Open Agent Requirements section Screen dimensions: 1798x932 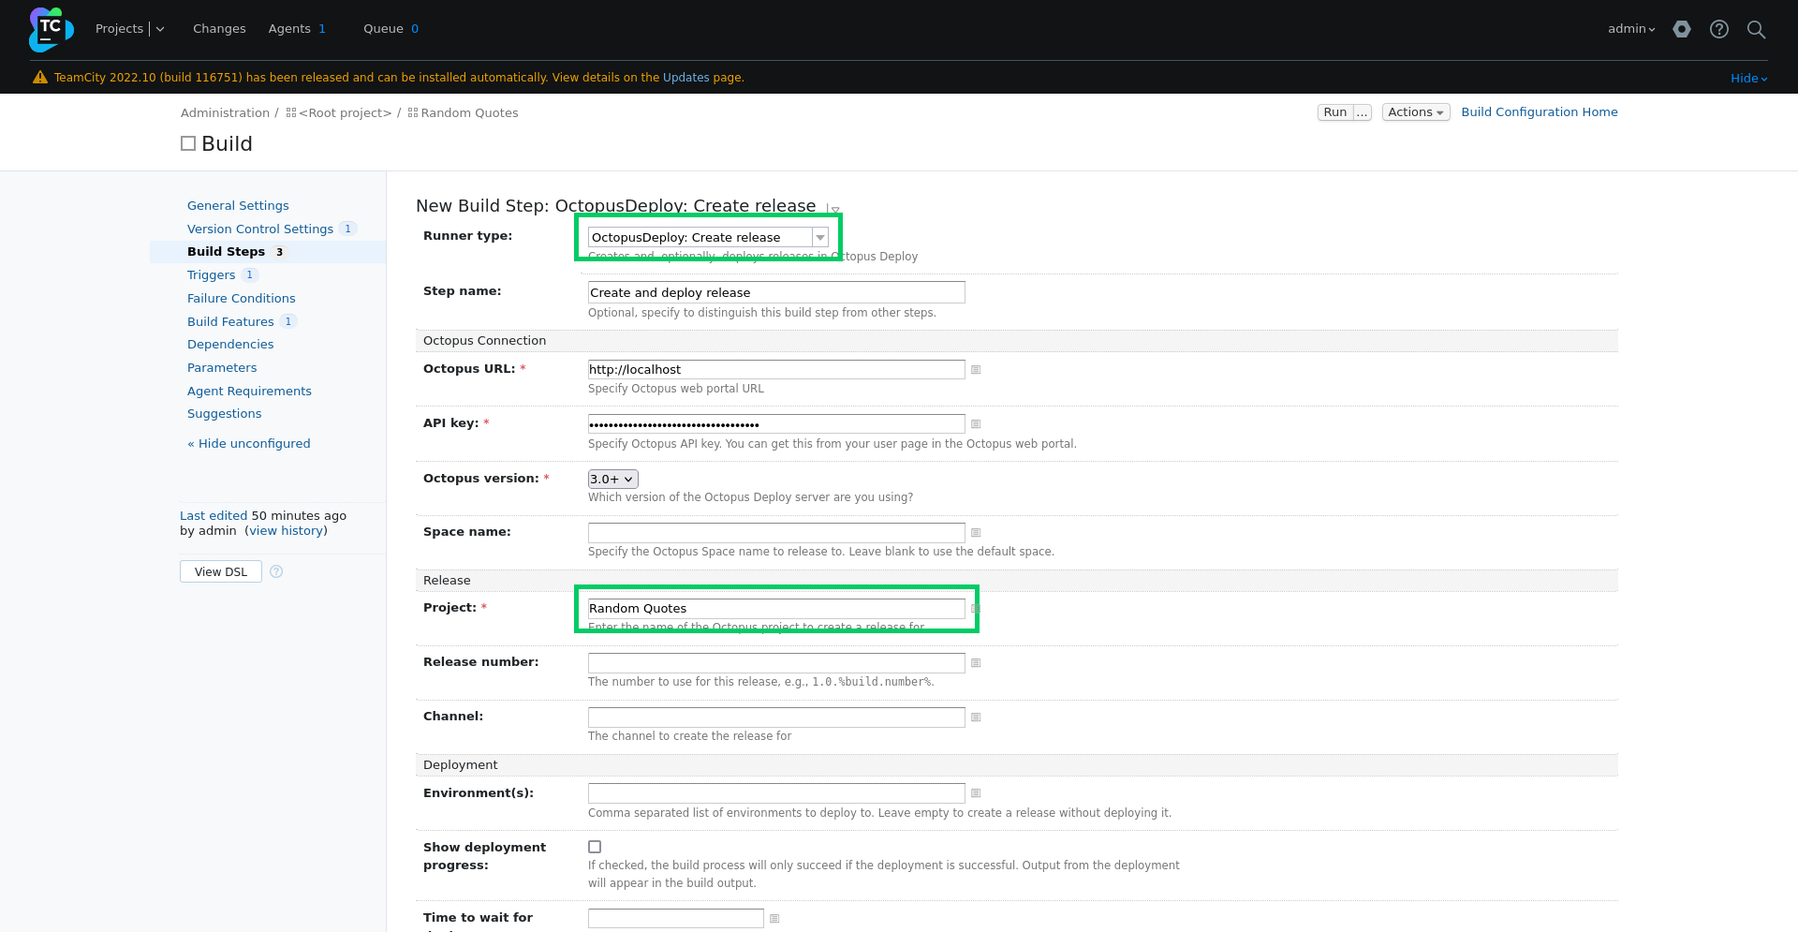(249, 392)
